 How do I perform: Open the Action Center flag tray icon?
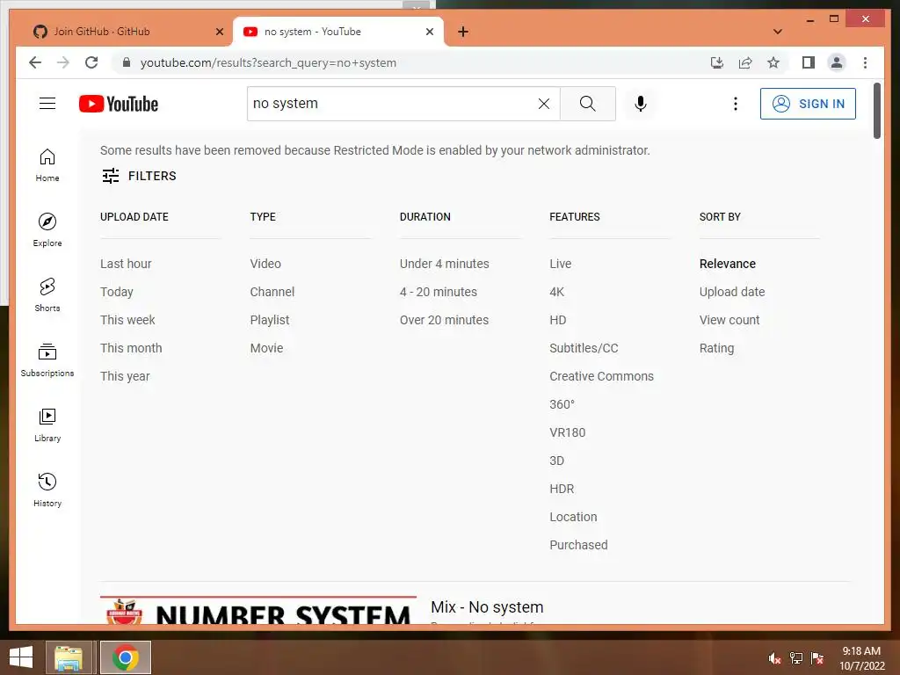[817, 657]
